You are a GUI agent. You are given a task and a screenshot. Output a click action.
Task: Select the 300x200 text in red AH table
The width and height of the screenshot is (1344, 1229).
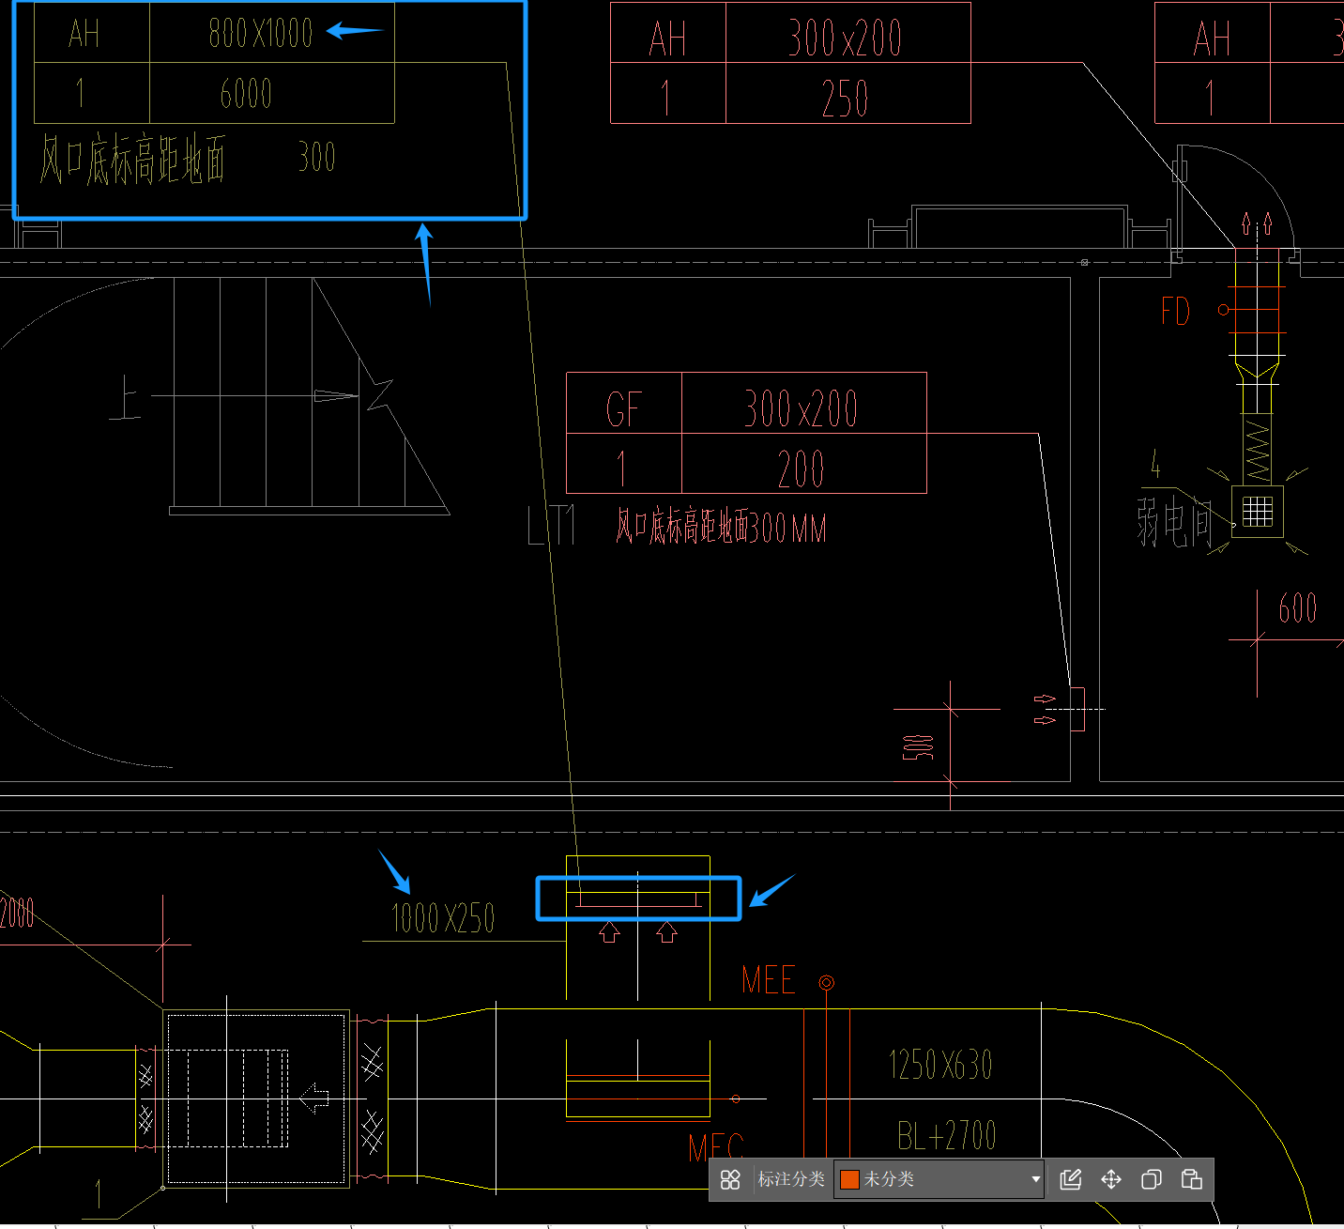[x=845, y=38]
